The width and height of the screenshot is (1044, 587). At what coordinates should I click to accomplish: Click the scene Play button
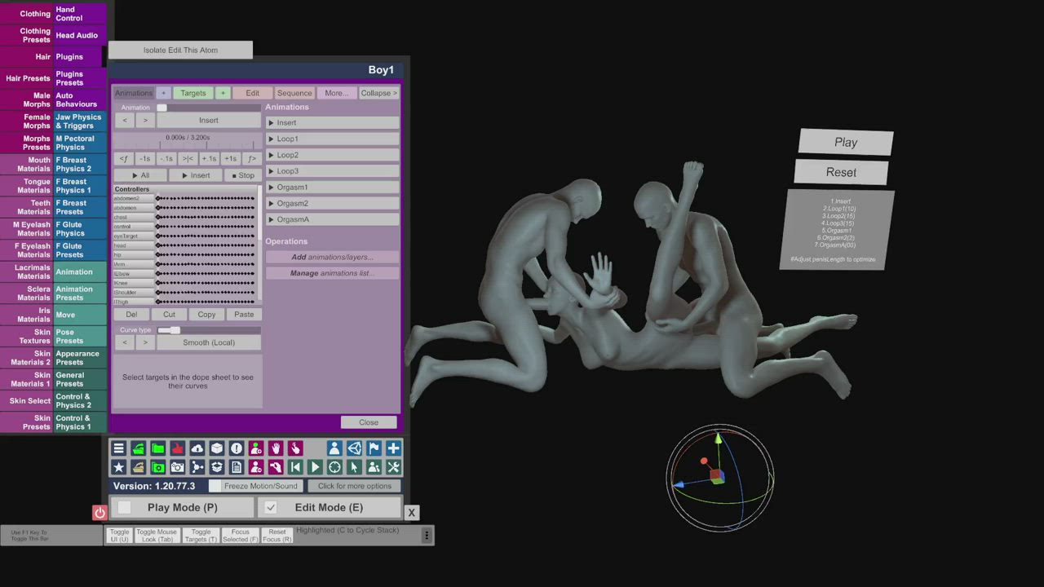846,142
